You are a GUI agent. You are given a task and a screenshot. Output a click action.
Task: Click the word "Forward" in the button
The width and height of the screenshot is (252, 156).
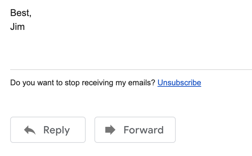pyautogui.click(x=143, y=130)
